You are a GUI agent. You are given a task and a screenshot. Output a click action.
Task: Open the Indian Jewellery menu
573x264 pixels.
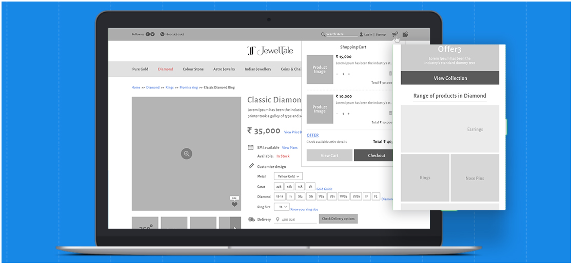coord(258,69)
